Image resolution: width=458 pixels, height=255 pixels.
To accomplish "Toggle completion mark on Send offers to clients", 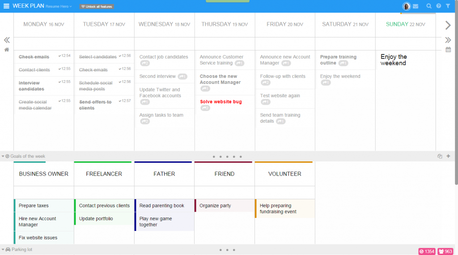I will coord(120,101).
